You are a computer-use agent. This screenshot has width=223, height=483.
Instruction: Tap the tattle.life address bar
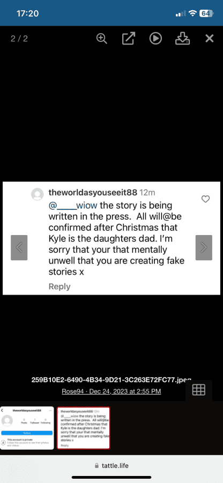[111, 465]
